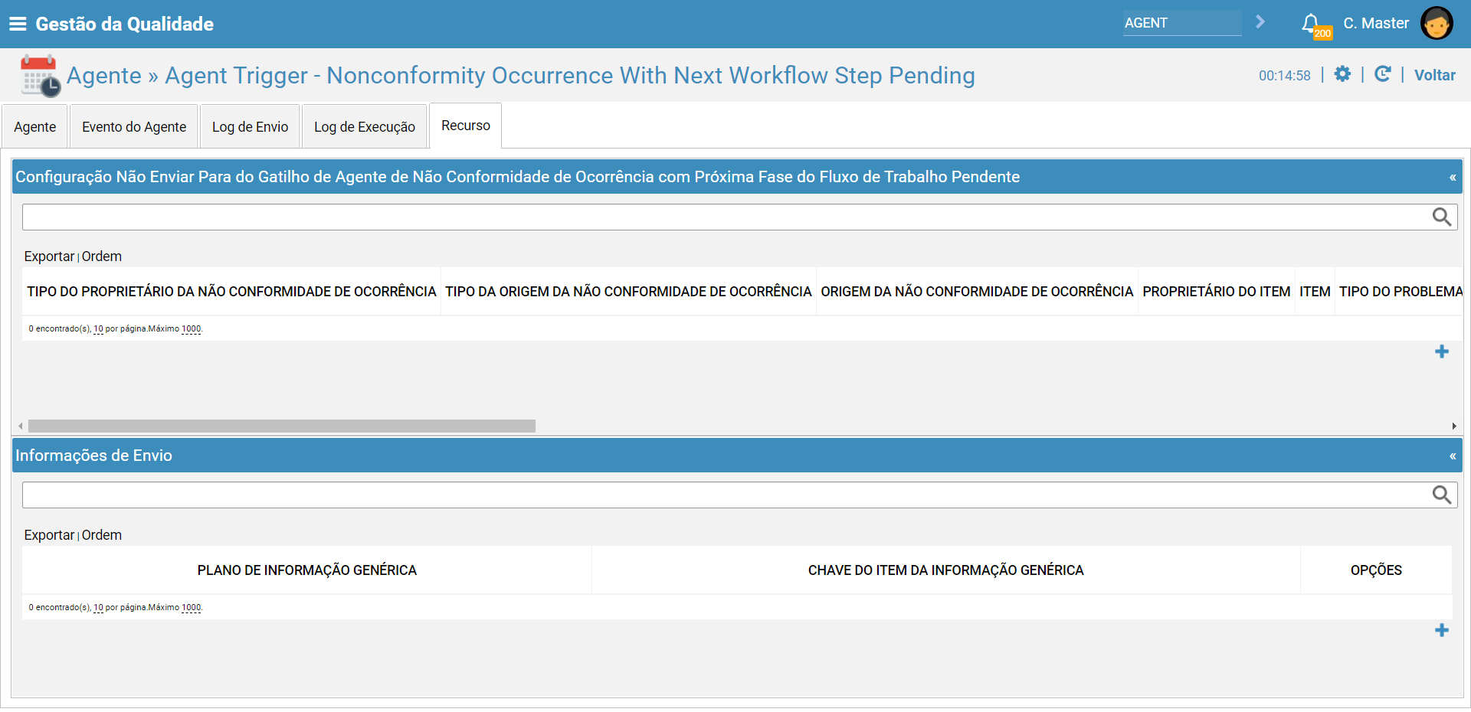Click Agente breadcrumb in page title

pyautogui.click(x=104, y=76)
